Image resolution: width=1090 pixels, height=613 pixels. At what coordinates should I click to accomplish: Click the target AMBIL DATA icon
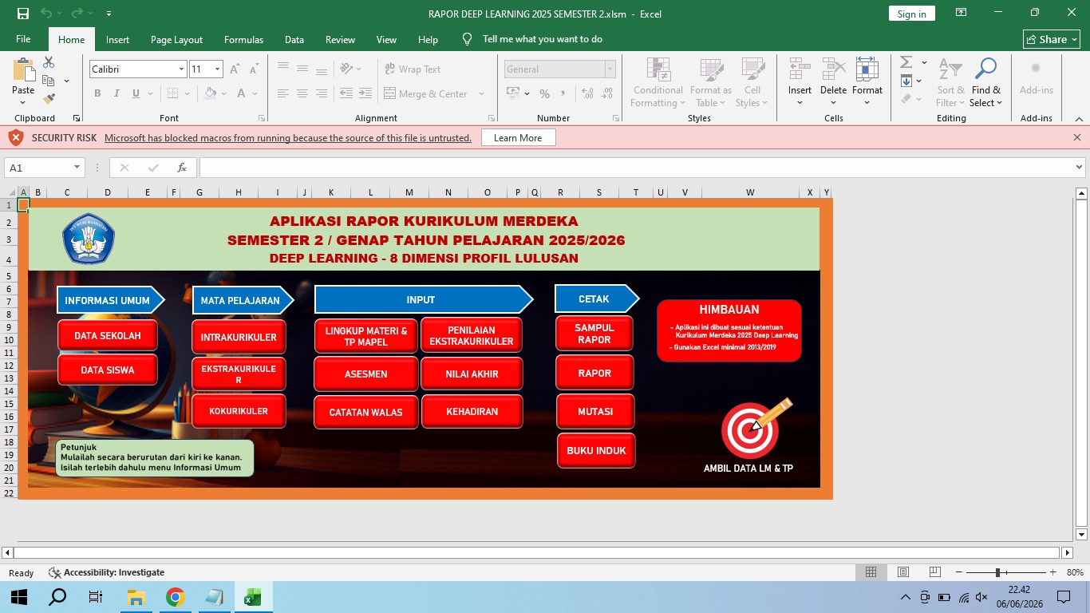tap(755, 429)
